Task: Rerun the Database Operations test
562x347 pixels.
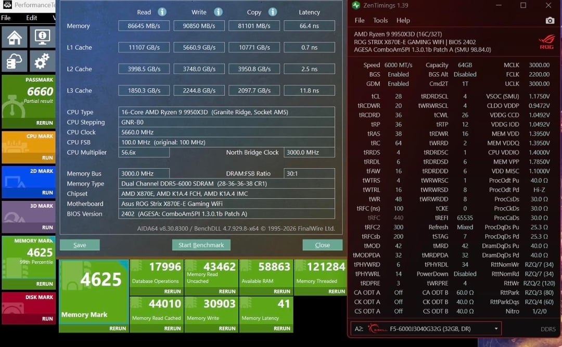Action: point(172,291)
